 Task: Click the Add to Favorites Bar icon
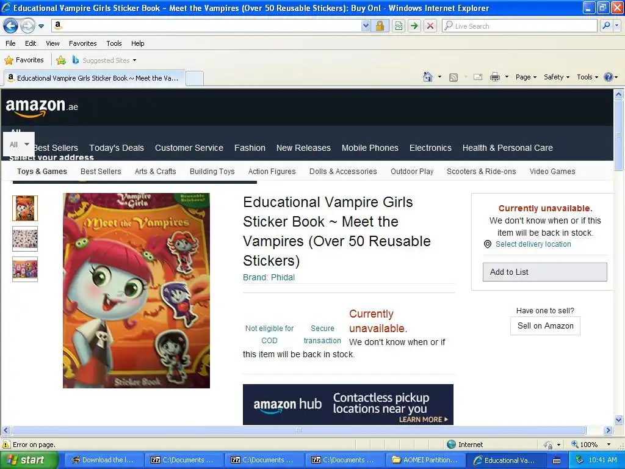61,60
